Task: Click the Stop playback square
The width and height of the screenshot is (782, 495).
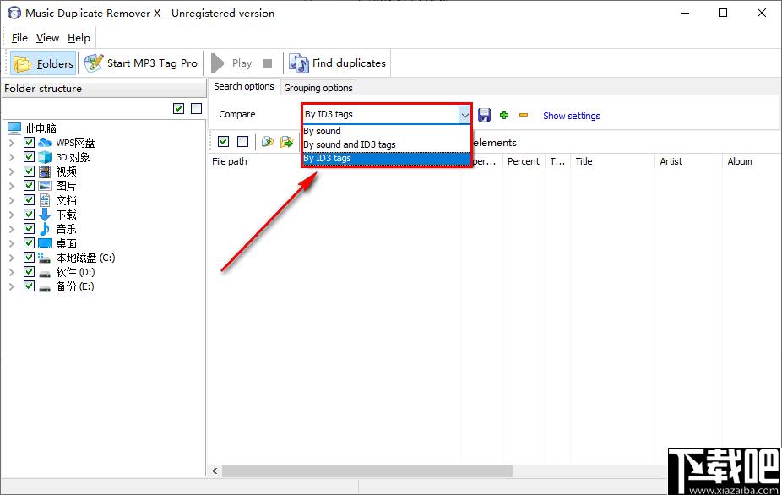Action: pyautogui.click(x=268, y=63)
